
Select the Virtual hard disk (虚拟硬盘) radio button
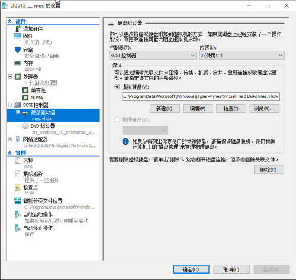[x=117, y=87]
